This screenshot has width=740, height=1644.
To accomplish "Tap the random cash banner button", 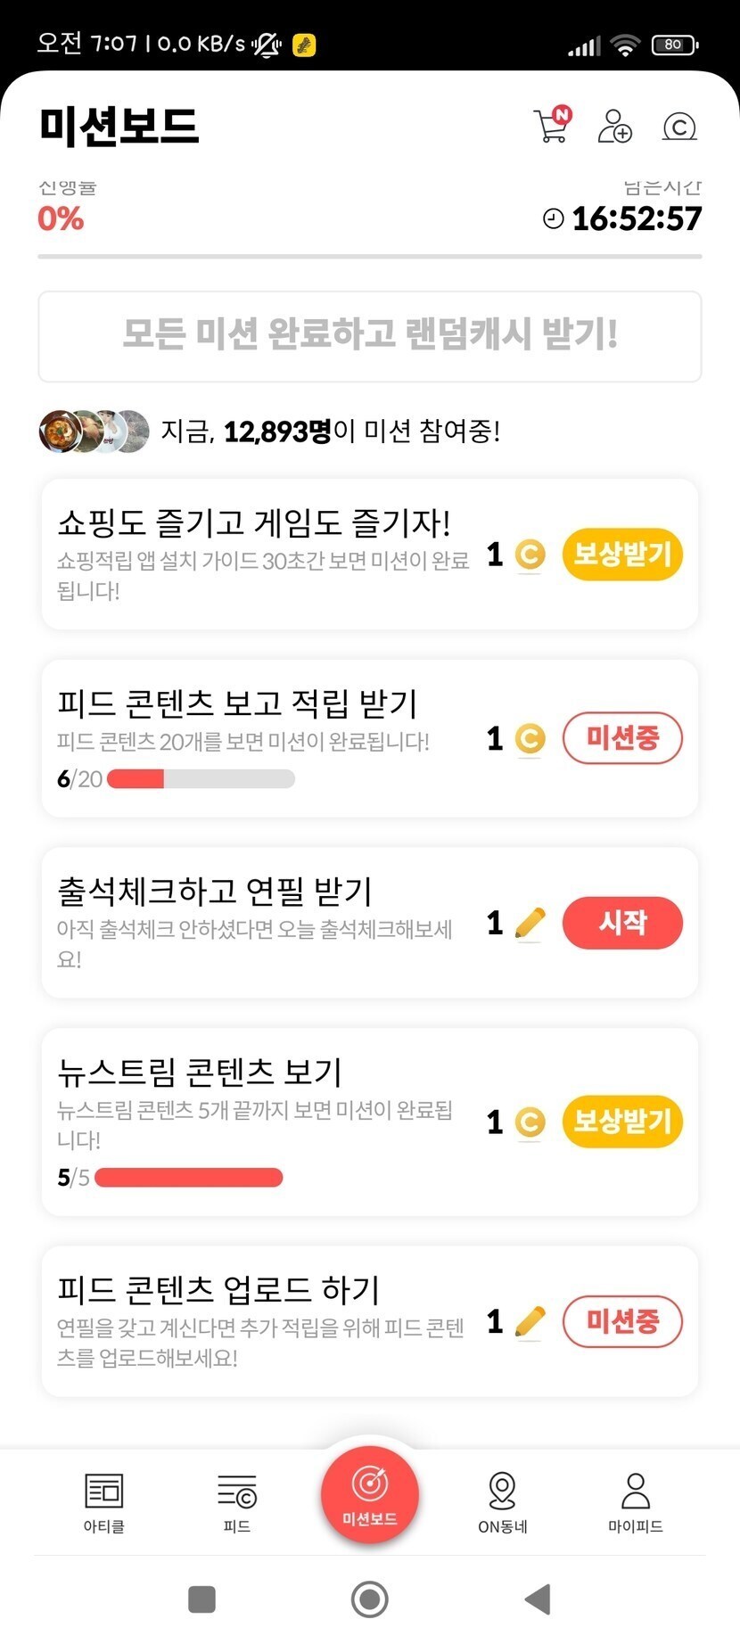I will [x=370, y=336].
